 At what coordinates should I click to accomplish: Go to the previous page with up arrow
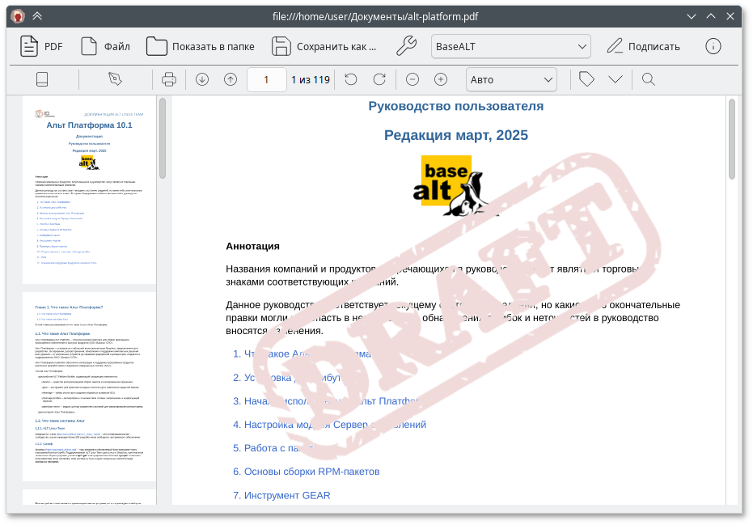[231, 78]
